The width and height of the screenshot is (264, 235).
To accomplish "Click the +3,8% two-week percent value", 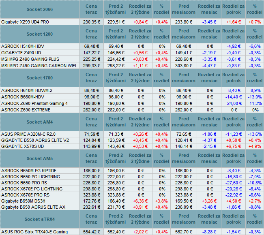I will tap(161, 201).
